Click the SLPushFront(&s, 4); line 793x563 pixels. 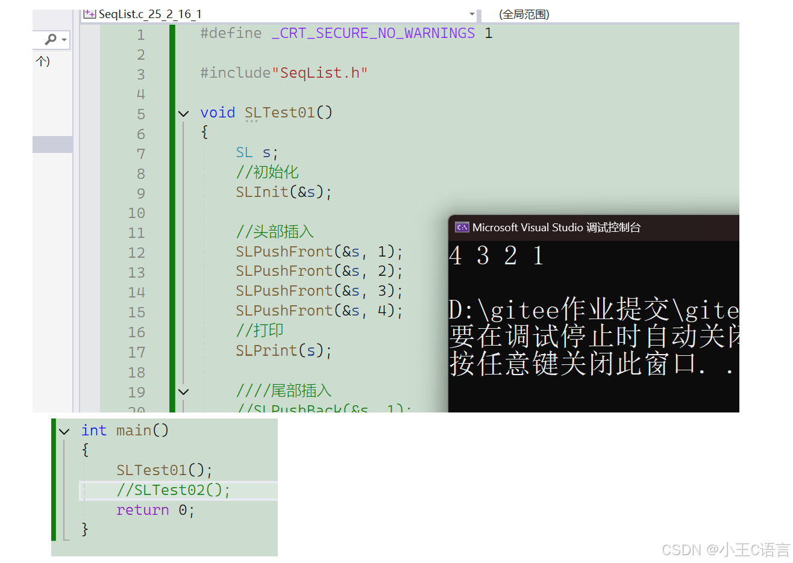click(x=319, y=311)
